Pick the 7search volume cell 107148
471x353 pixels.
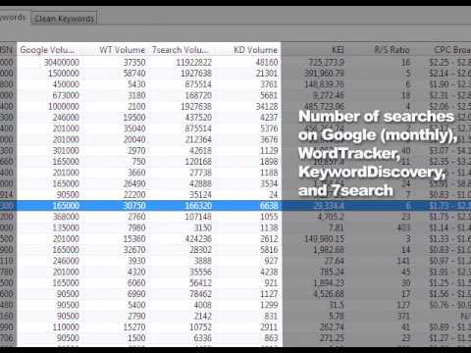pyautogui.click(x=198, y=217)
